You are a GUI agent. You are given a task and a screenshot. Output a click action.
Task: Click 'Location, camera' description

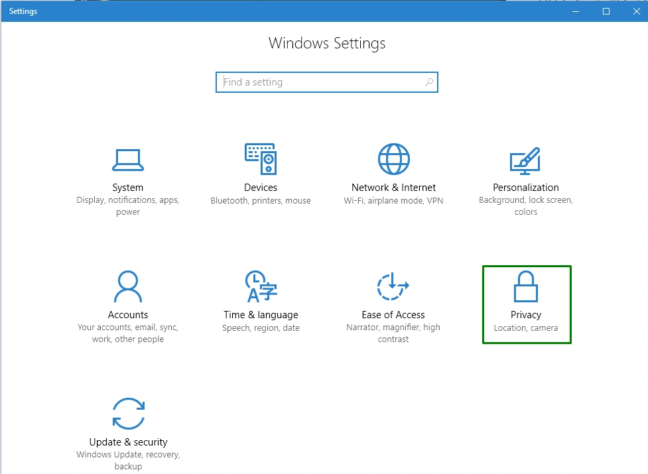pyautogui.click(x=526, y=328)
